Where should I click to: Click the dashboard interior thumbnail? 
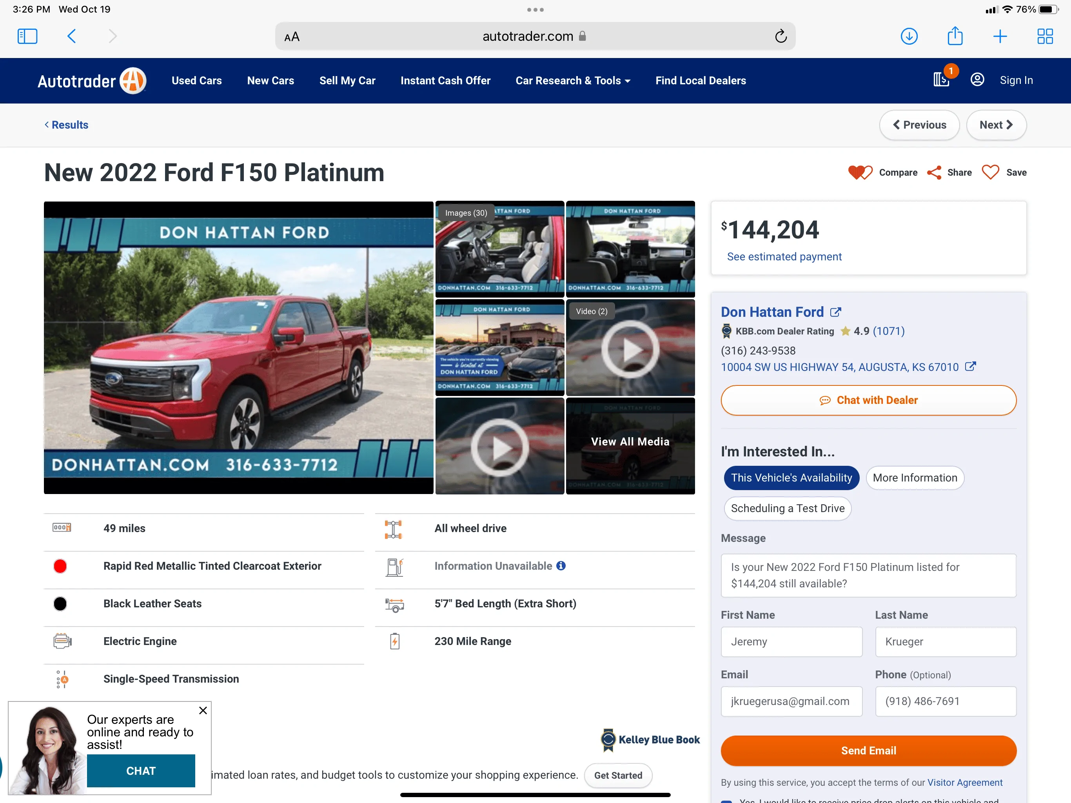click(630, 249)
